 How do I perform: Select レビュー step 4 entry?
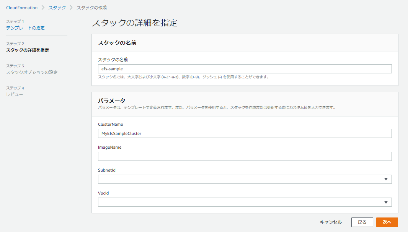click(x=15, y=94)
